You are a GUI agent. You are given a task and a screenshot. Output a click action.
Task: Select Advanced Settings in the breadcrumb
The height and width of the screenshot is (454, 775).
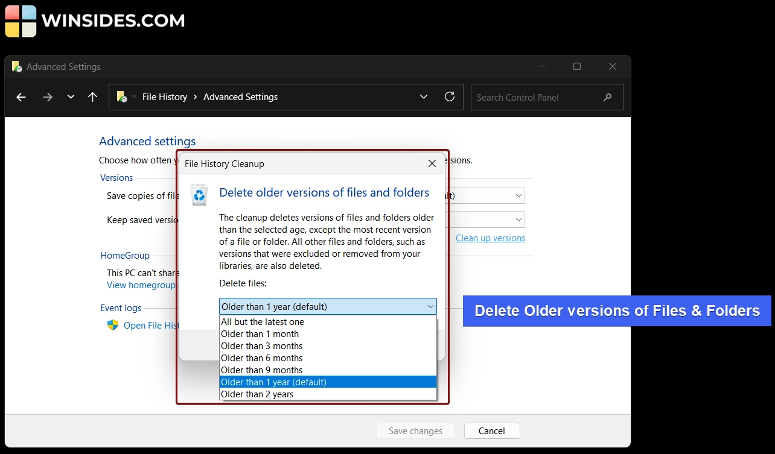(240, 96)
